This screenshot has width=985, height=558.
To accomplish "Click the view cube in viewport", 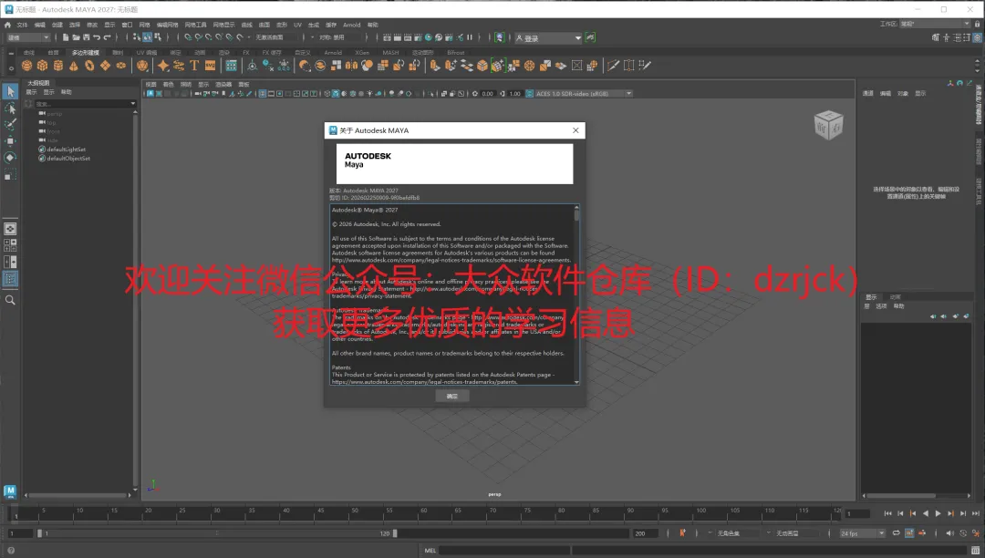I will click(828, 124).
